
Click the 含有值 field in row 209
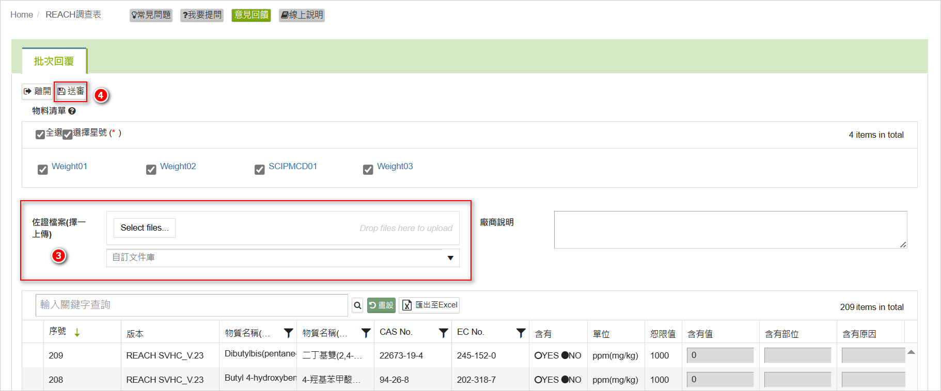720,355
